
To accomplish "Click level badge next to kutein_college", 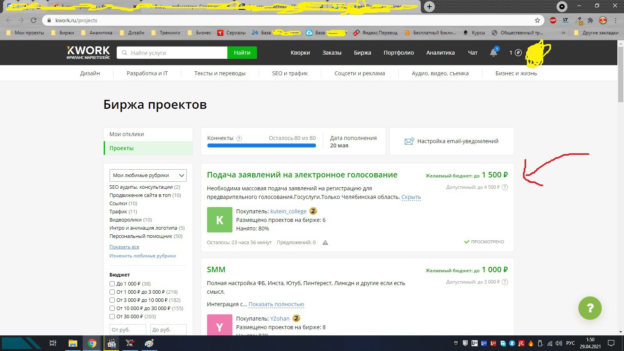I will (x=313, y=211).
